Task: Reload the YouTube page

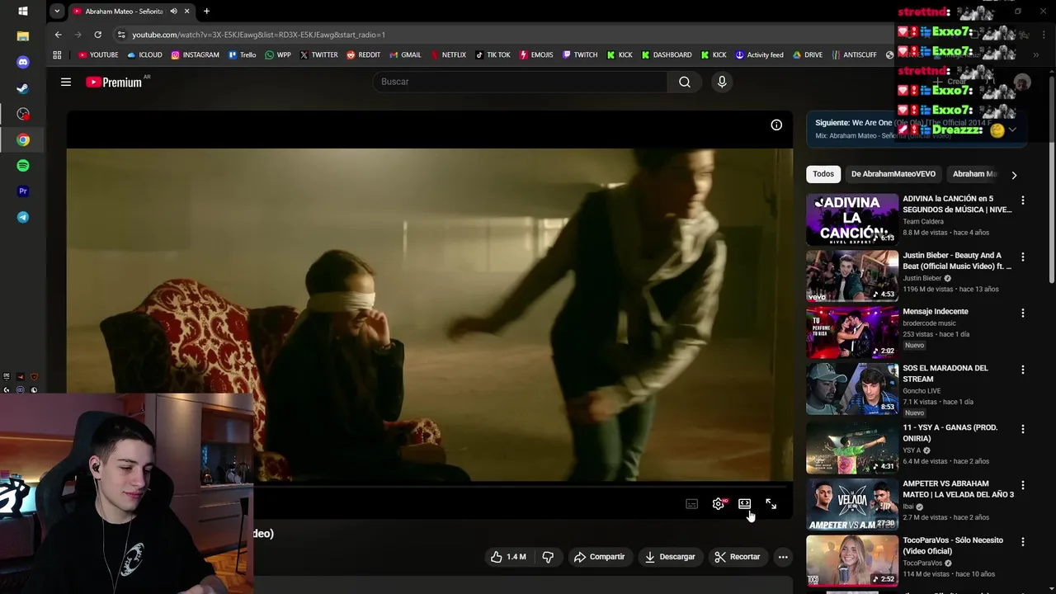Action: pyautogui.click(x=97, y=35)
